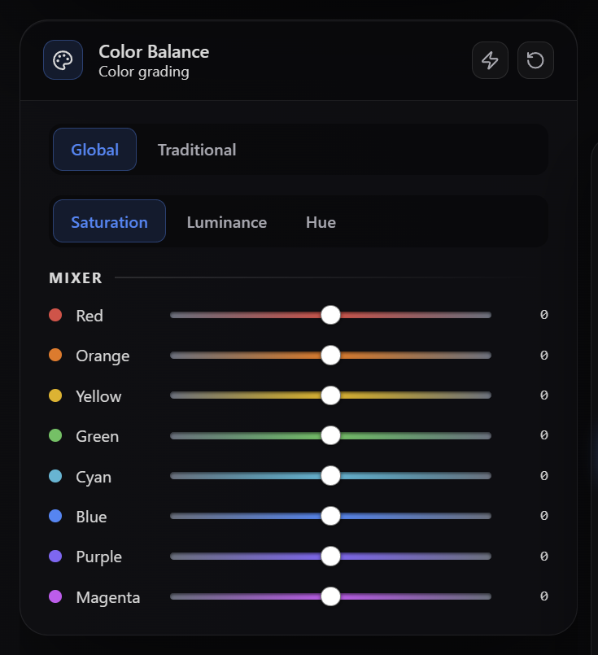Select the Saturation tab
598x655 pixels.
[x=109, y=221]
